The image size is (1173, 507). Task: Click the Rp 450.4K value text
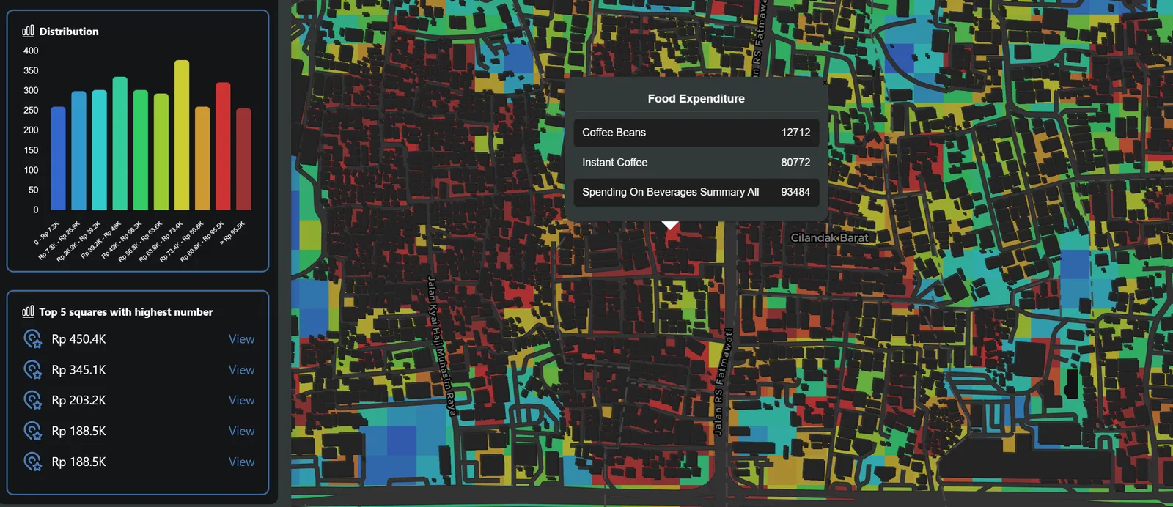(78, 339)
